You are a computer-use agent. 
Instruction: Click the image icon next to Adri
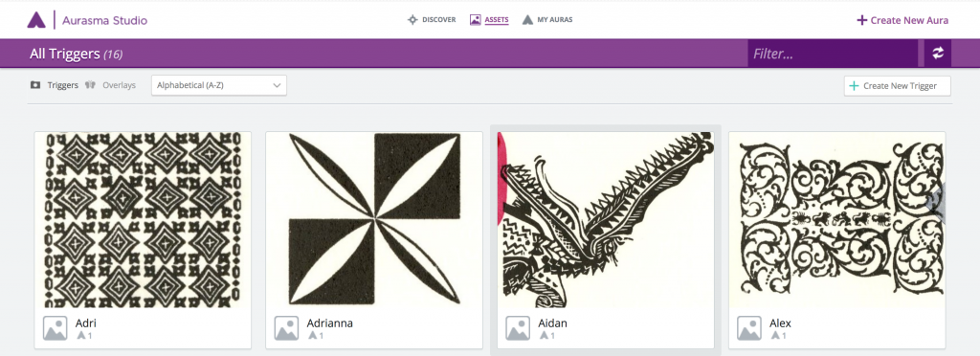55,328
